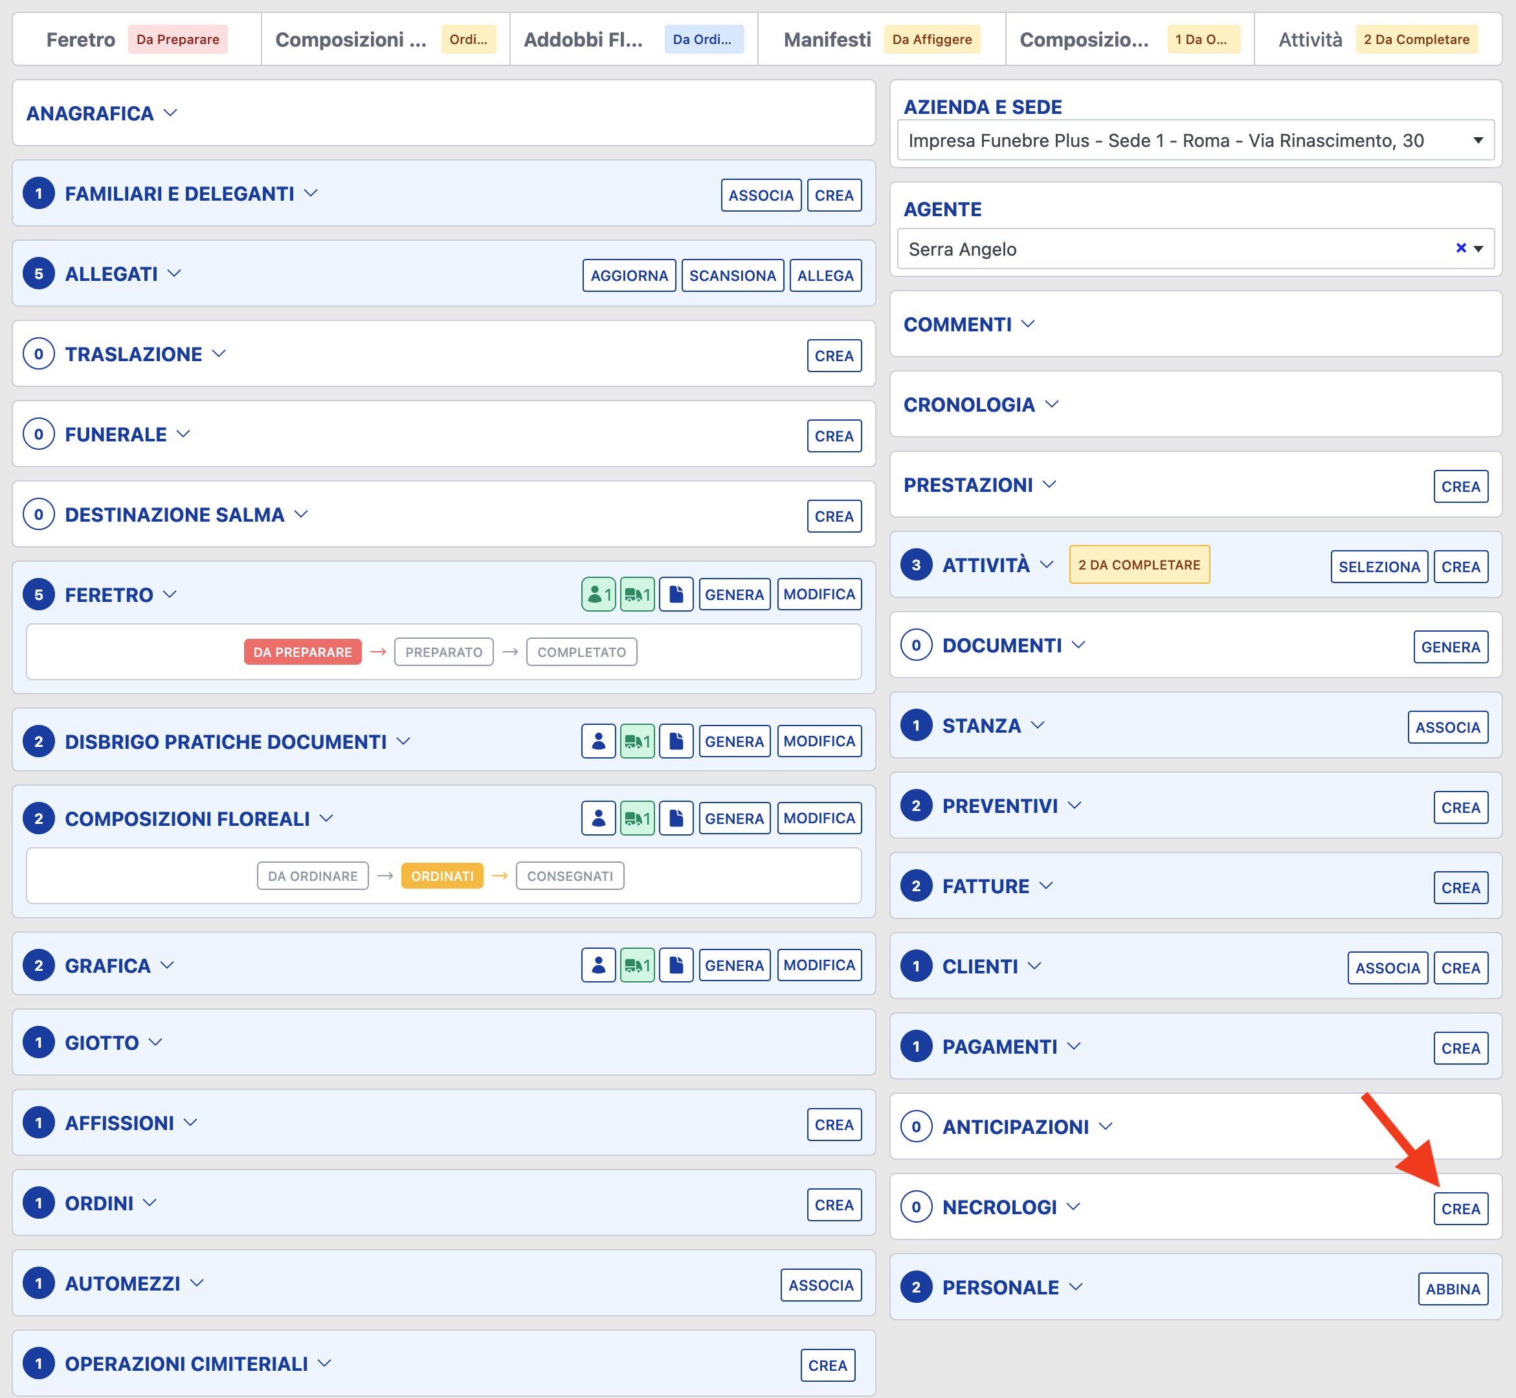The height and width of the screenshot is (1398, 1516).
Task: Click the document icon in Feretro row
Action: pyautogui.click(x=676, y=595)
